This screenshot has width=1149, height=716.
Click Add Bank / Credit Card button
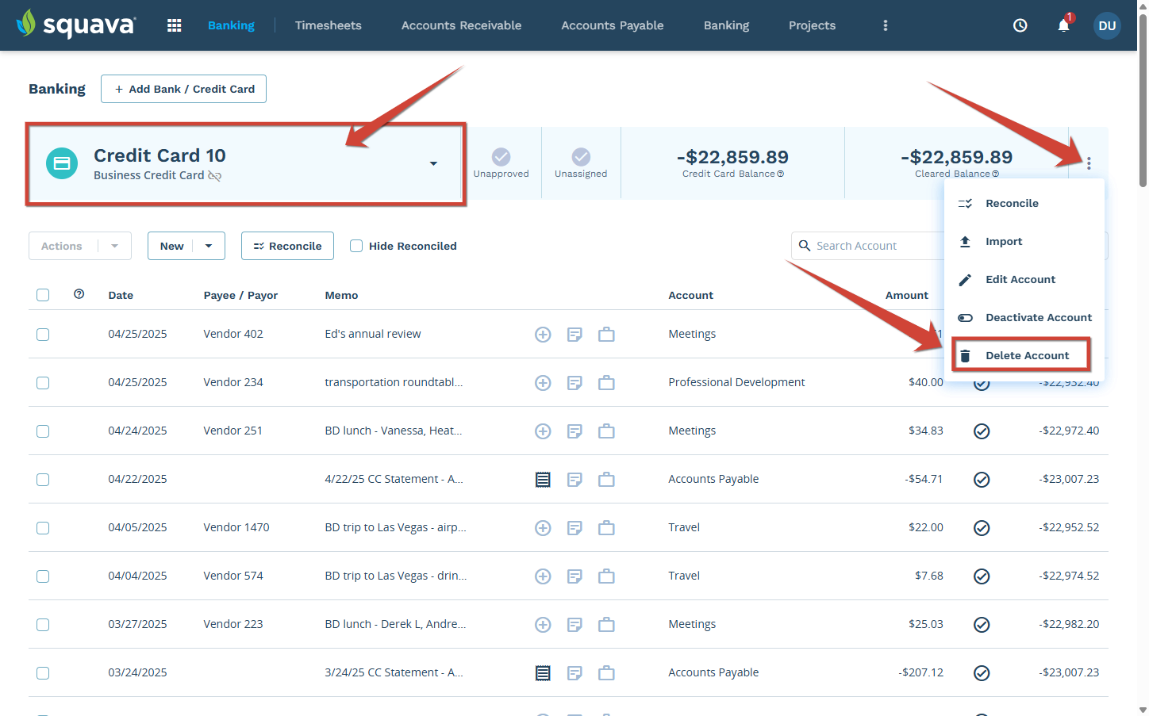[183, 89]
